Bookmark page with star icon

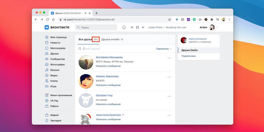coord(169,20)
